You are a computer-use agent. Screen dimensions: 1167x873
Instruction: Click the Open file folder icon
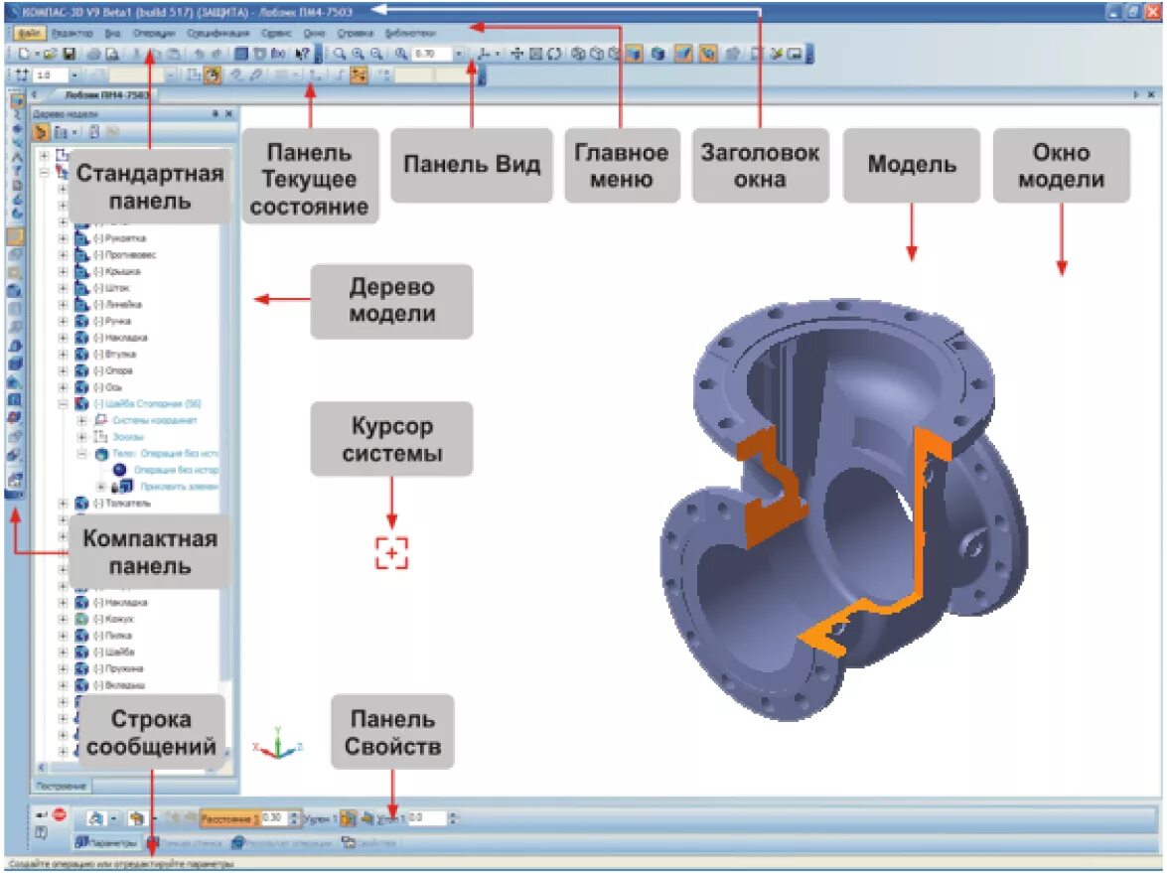click(x=50, y=54)
